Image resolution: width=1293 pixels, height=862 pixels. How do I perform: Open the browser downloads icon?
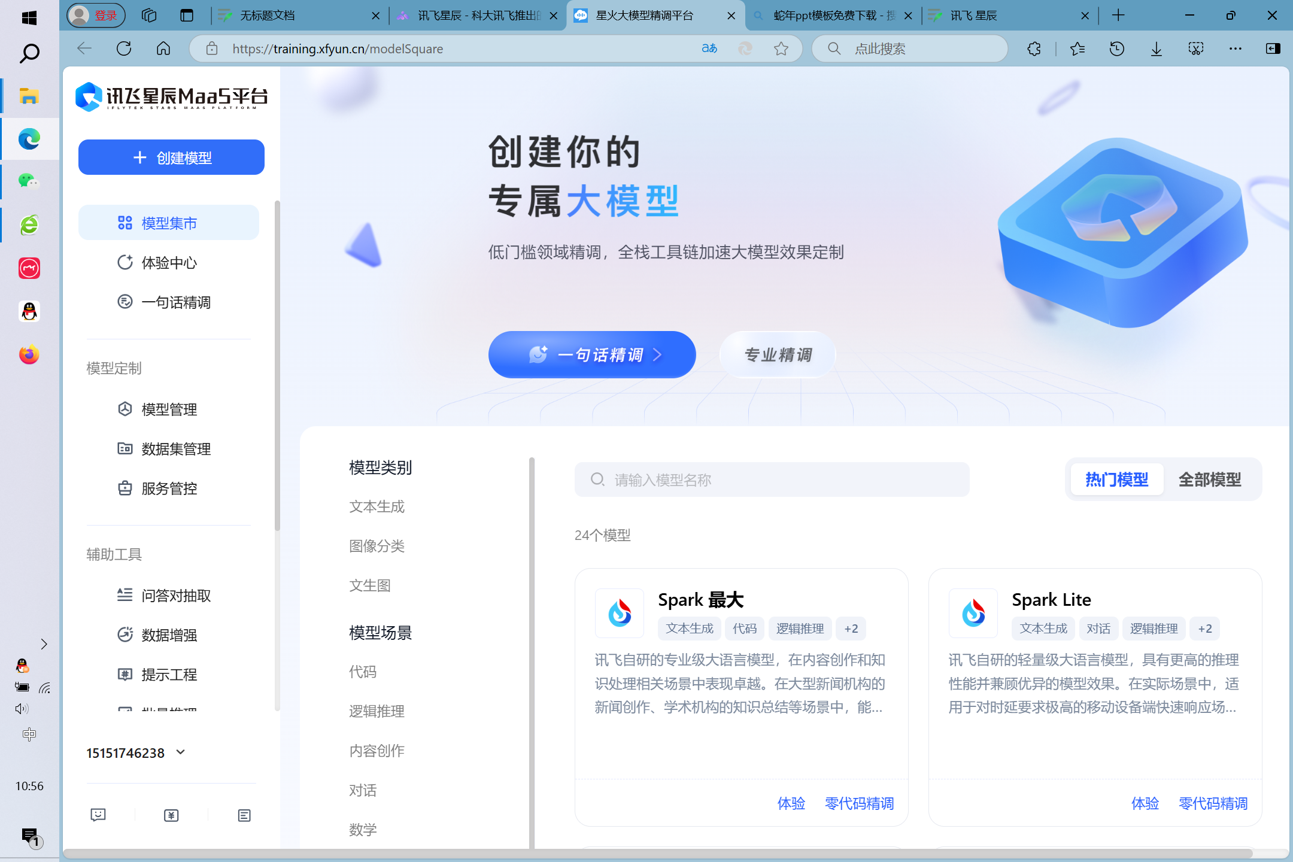point(1156,48)
